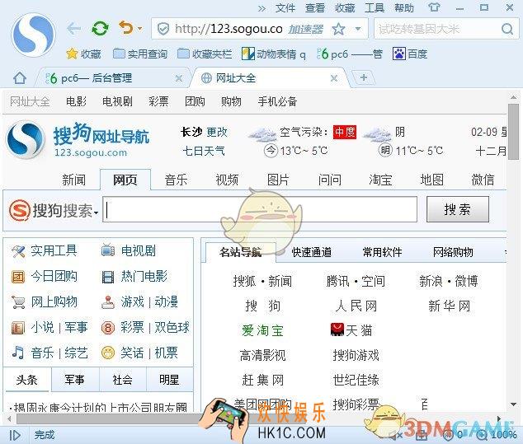Click the 音乐 note icon
Image resolution: width=523 pixels, height=444 pixels.
(17, 353)
